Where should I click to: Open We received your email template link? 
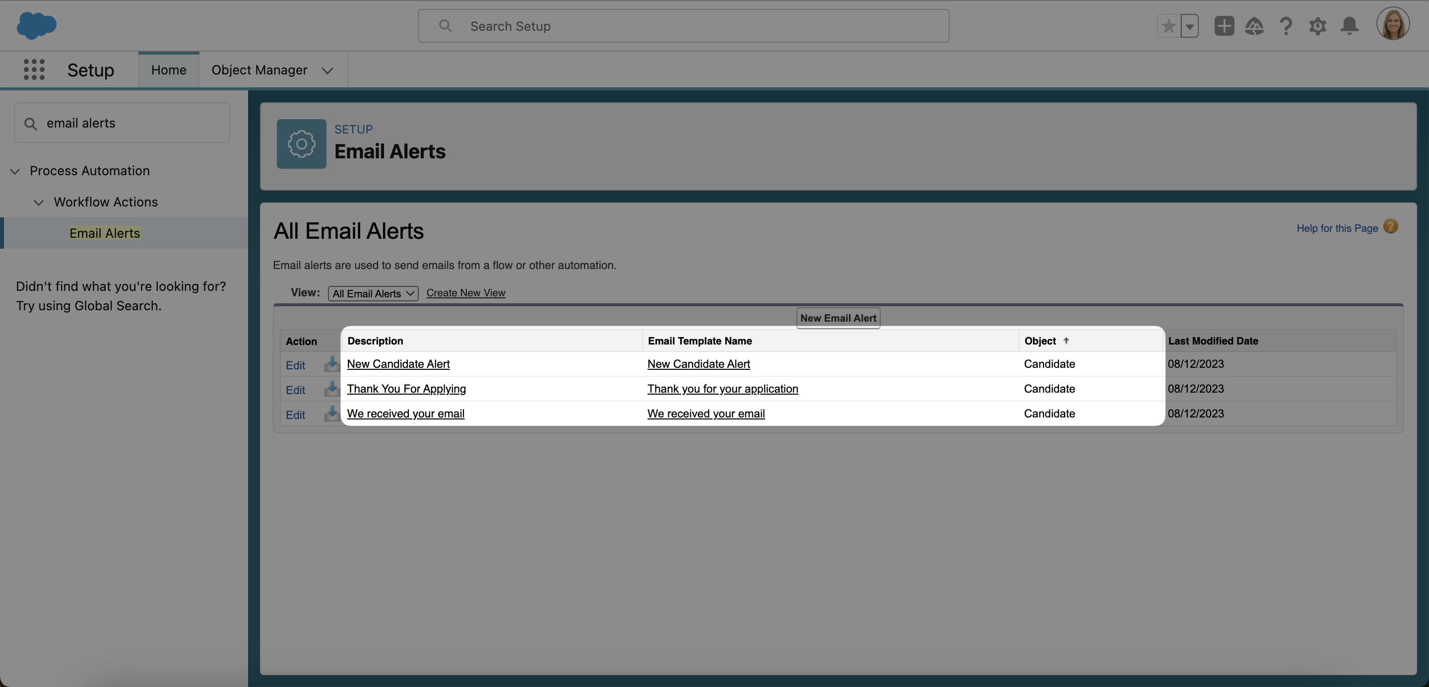point(706,414)
